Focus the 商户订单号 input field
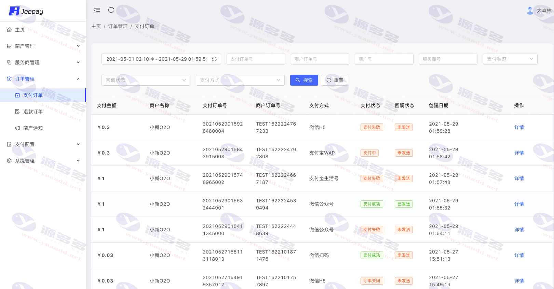 point(320,59)
